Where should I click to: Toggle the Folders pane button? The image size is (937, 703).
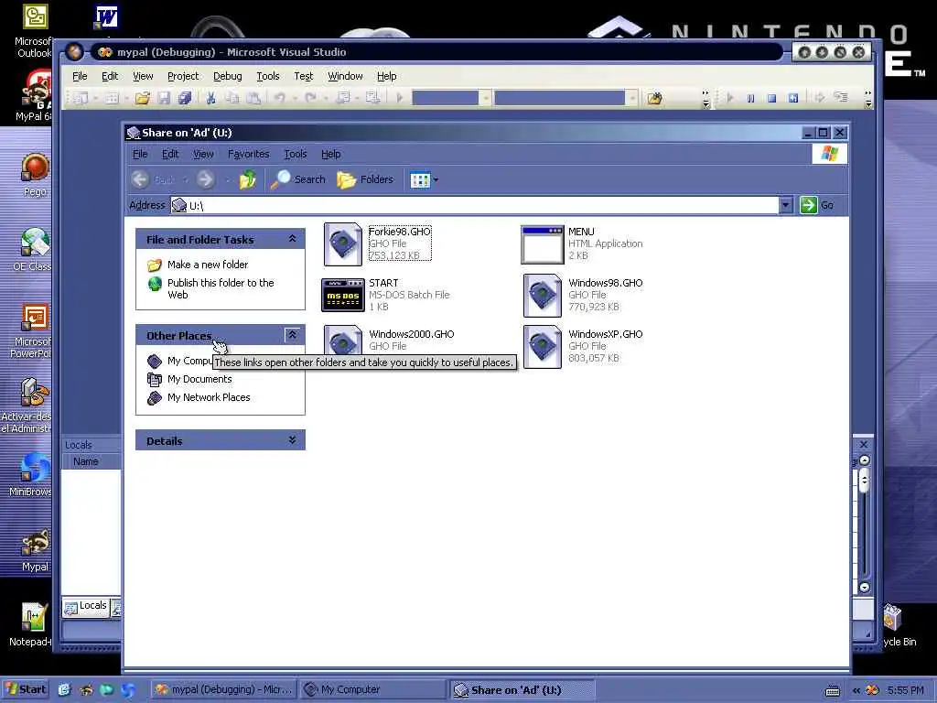365,179
